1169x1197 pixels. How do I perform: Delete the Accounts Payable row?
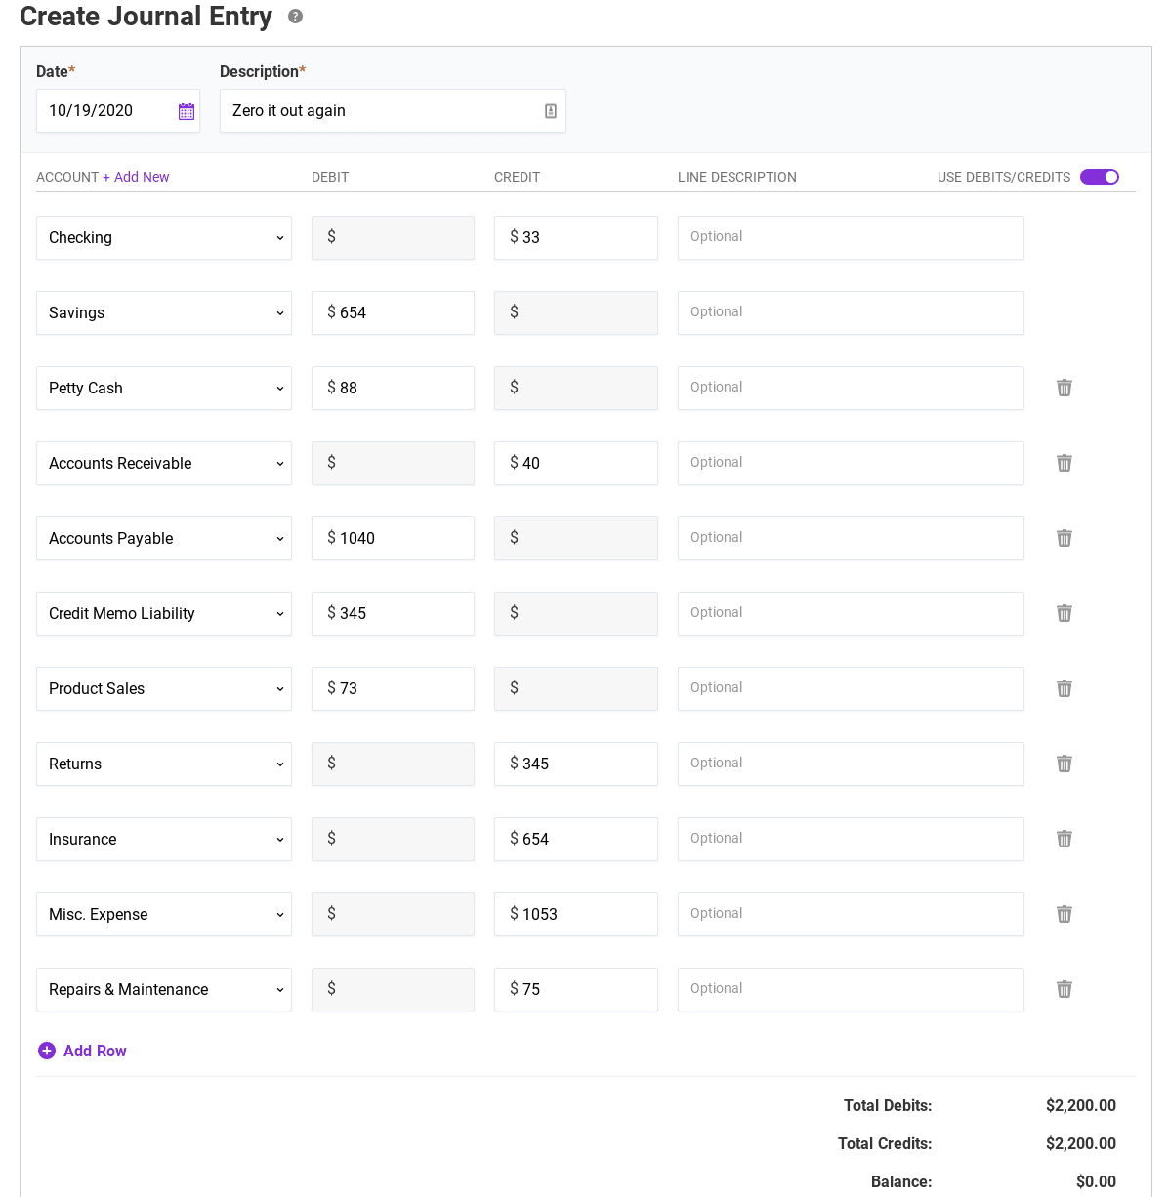click(x=1065, y=538)
